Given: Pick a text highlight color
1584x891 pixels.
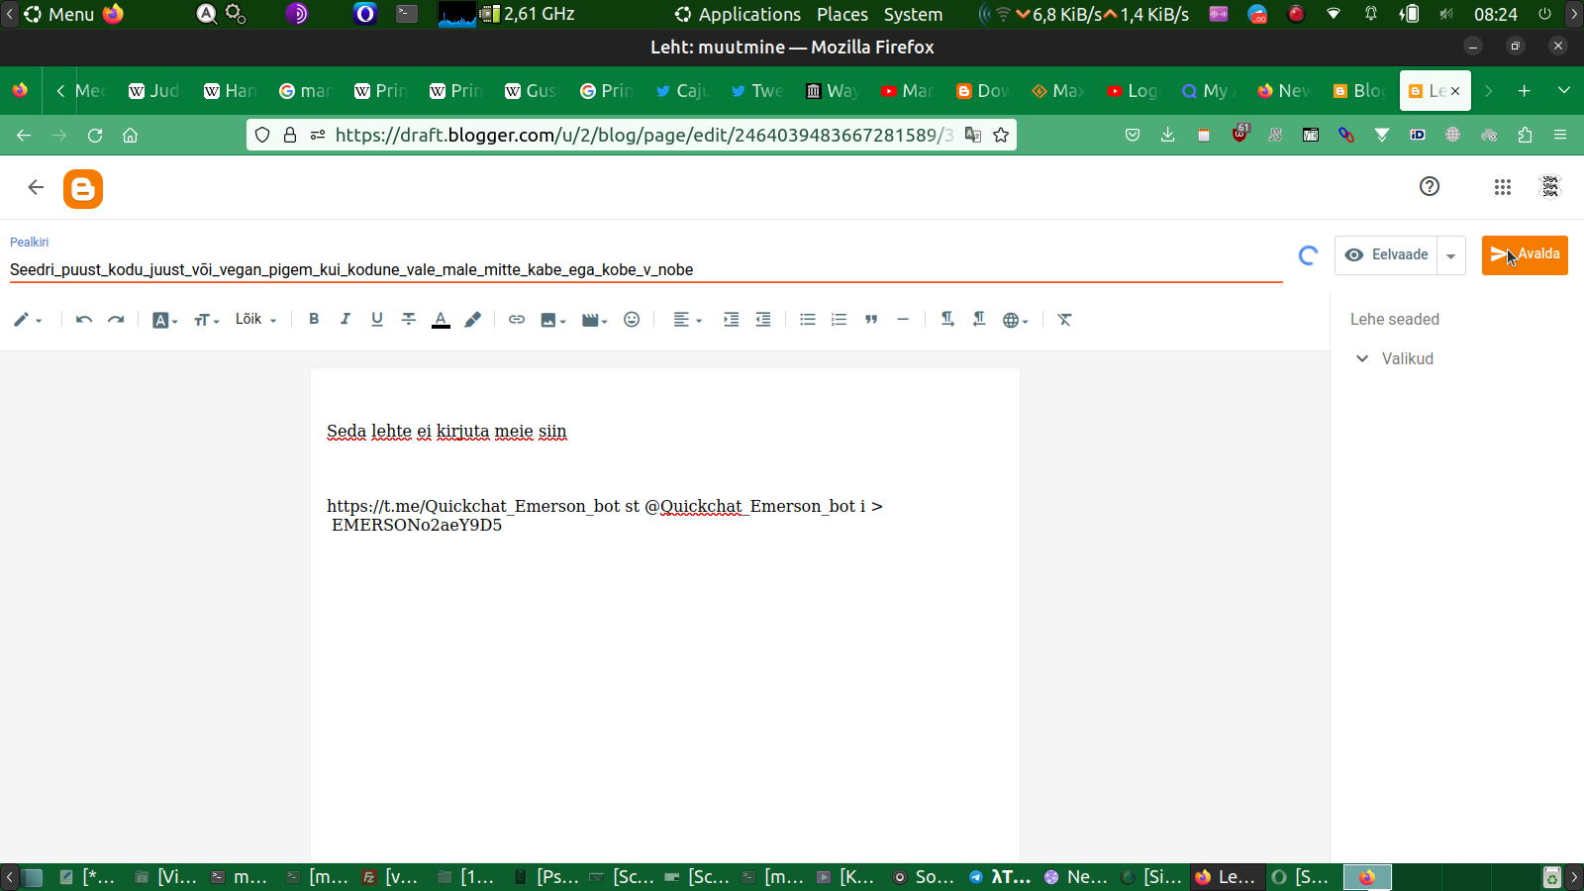Looking at the screenshot, I should (472, 320).
